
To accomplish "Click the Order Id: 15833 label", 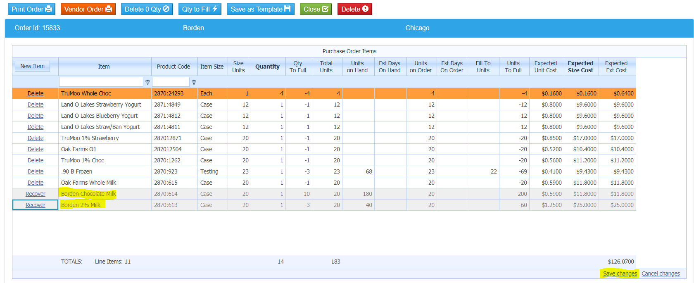I will [x=37, y=28].
